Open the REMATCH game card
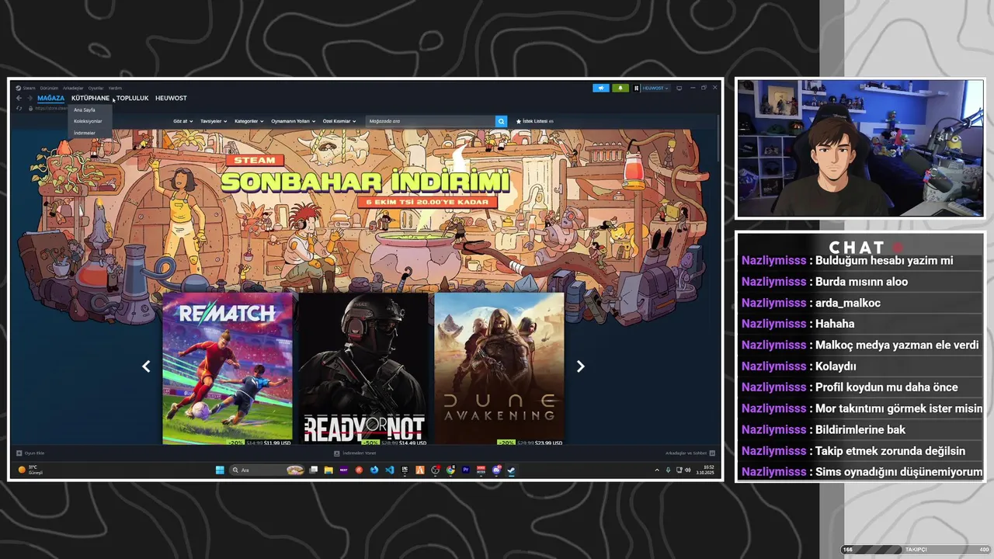Screen dimensions: 994x559 point(228,368)
